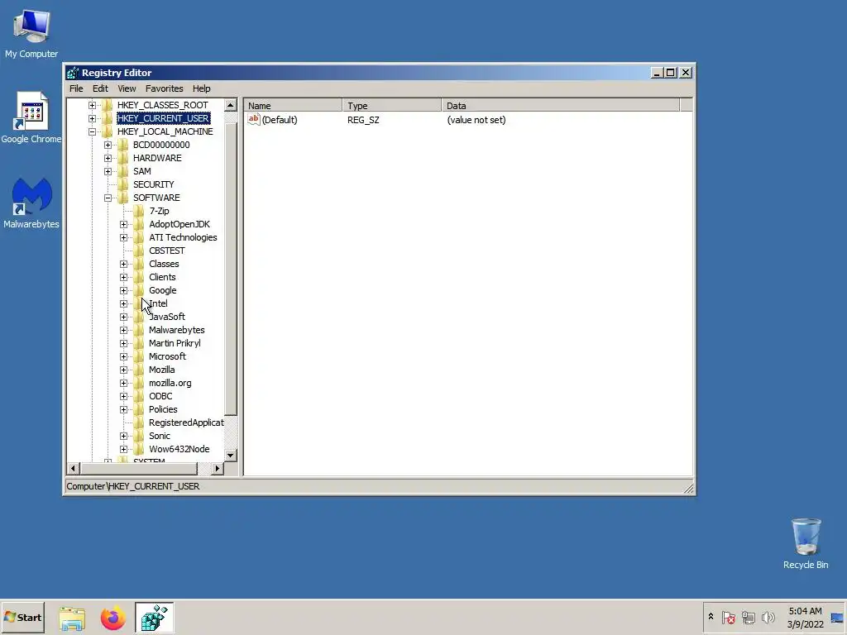
Task: Launch Firefox from the taskbar
Action: point(112,618)
